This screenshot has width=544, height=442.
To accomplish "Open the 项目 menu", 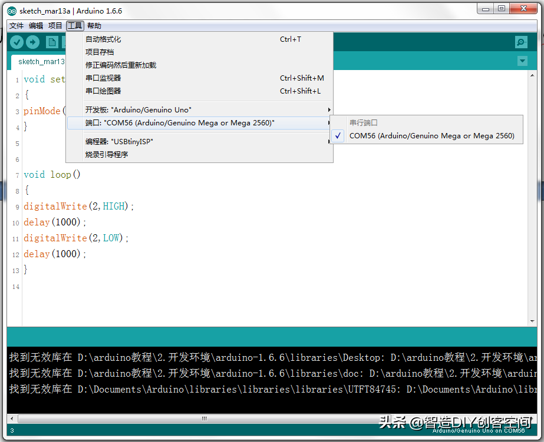I will tap(55, 26).
